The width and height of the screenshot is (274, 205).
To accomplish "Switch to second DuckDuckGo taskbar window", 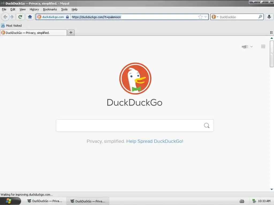I will point(88,201).
